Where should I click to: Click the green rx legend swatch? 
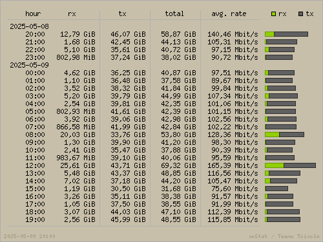[273, 14]
